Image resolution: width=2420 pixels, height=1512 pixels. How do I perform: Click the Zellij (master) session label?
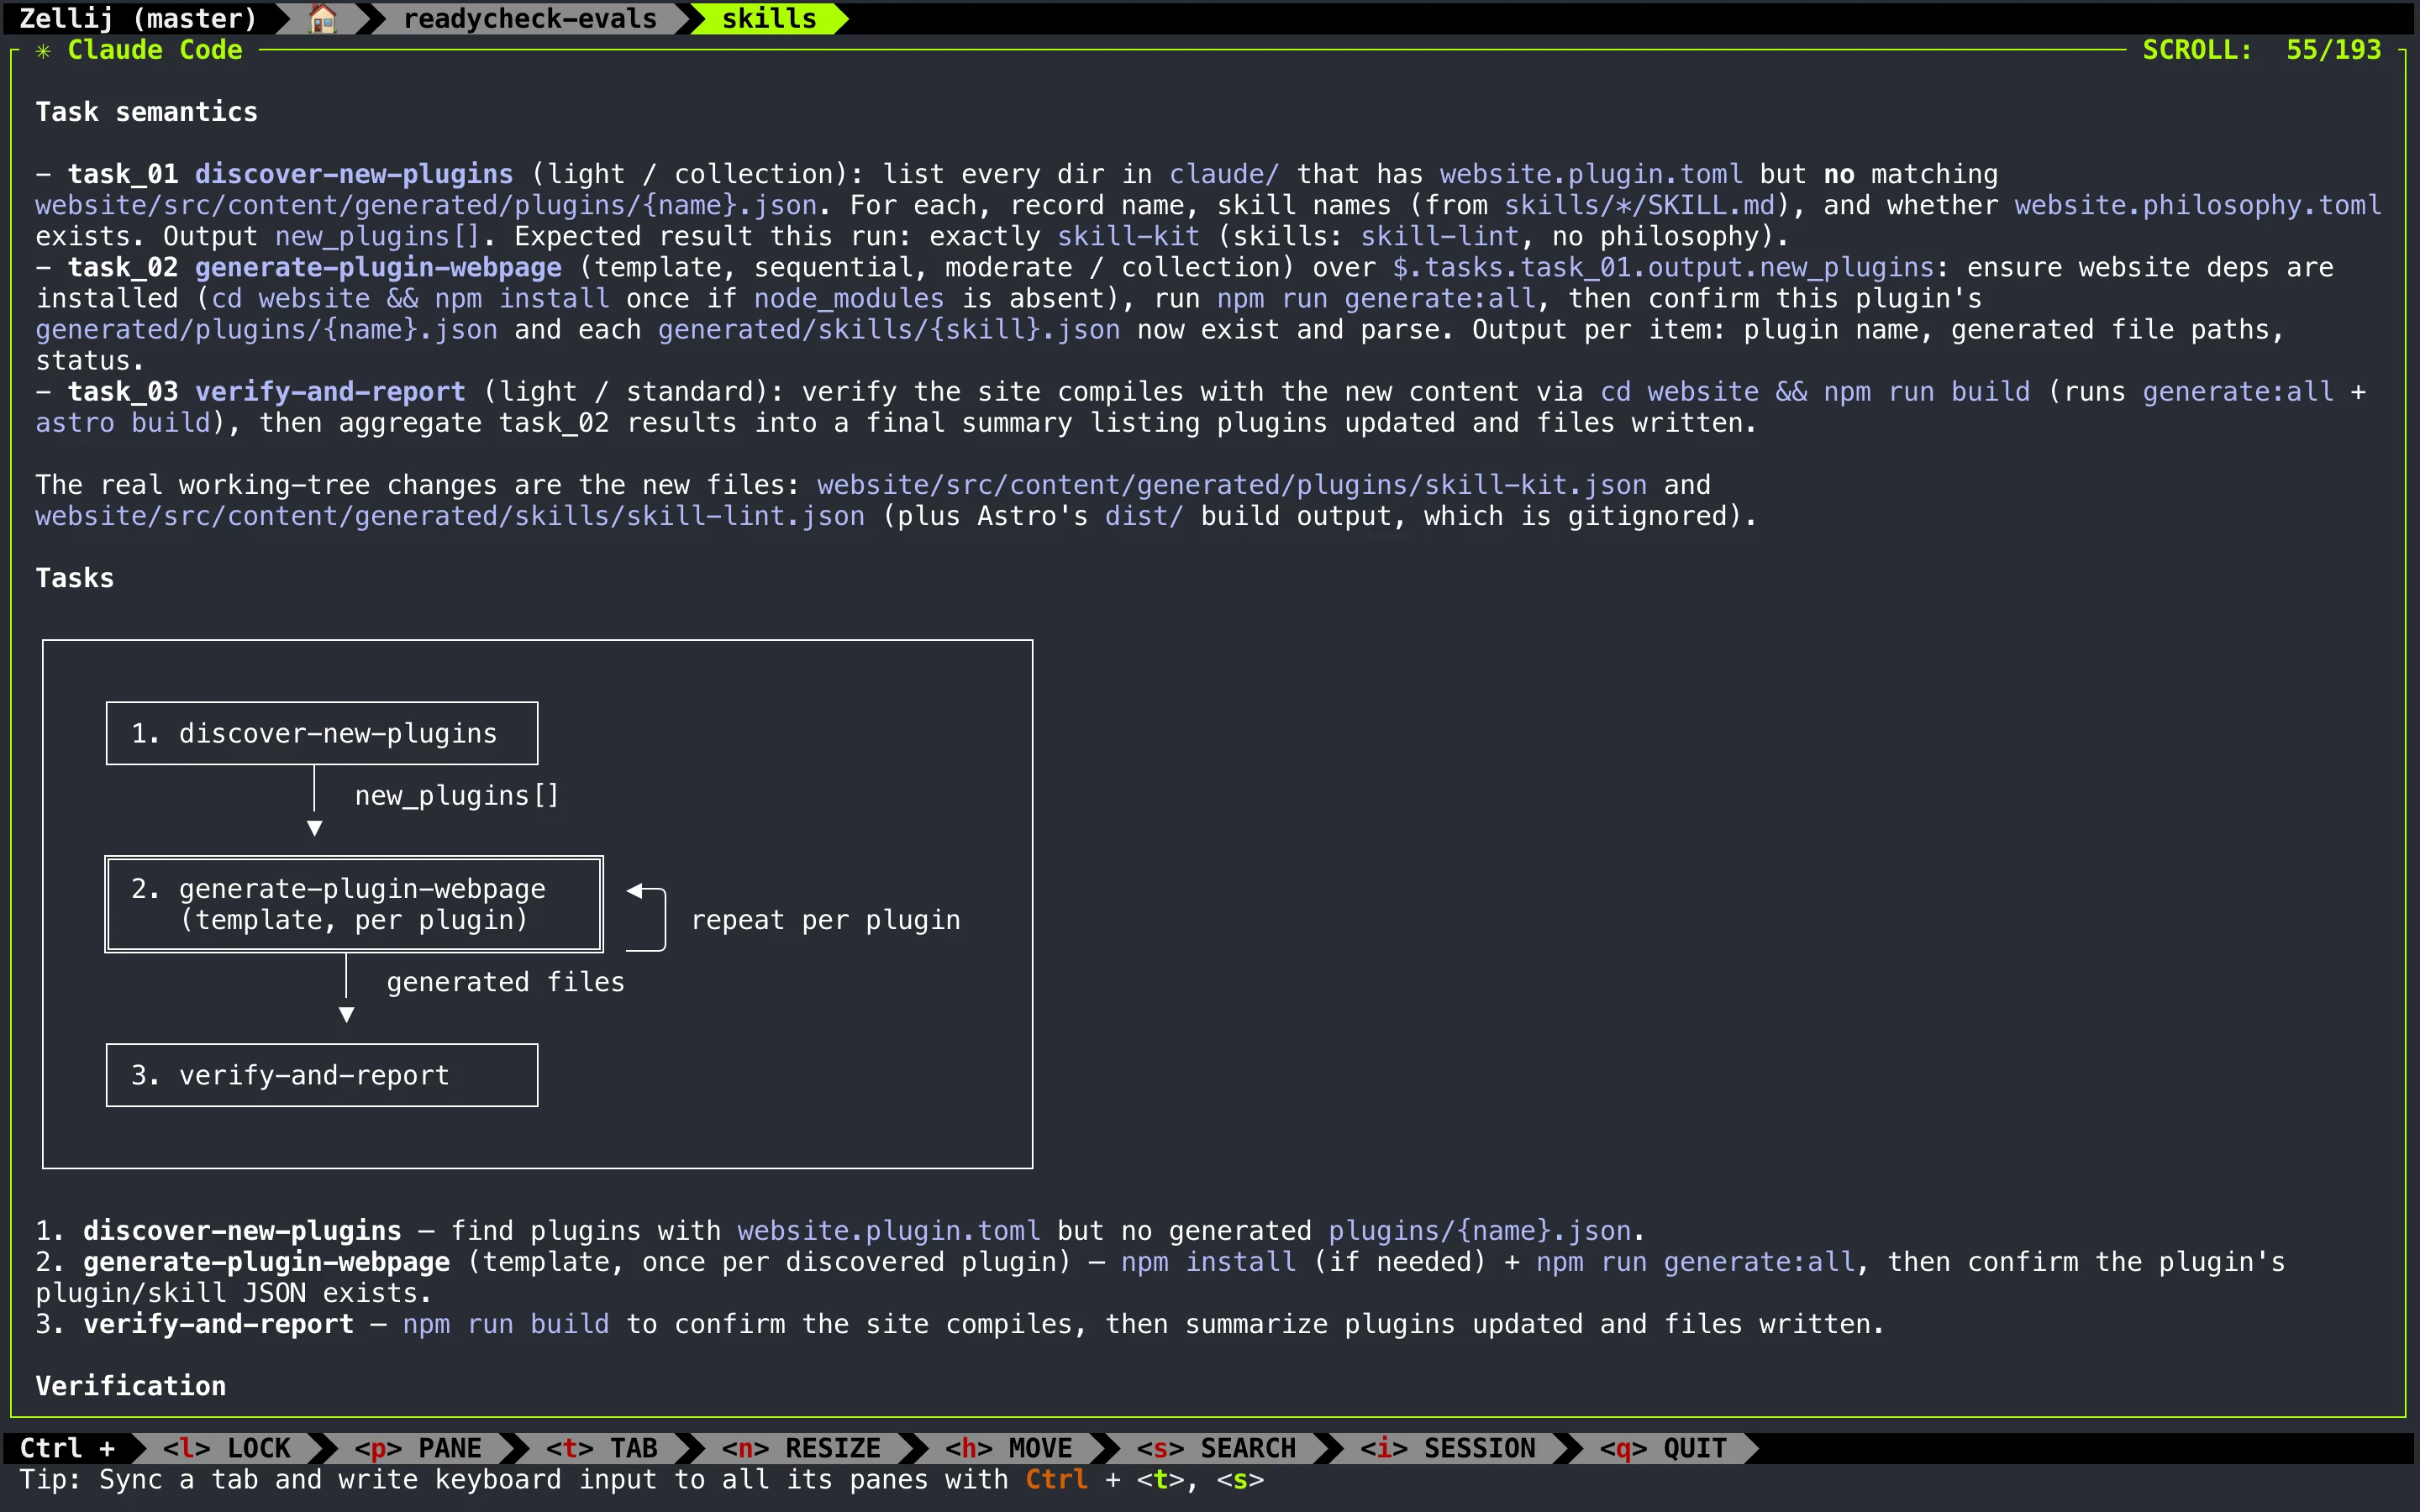tap(138, 18)
